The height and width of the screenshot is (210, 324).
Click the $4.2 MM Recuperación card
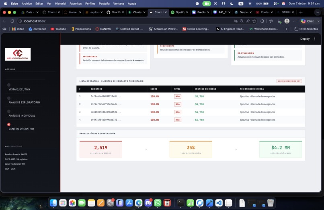(281, 149)
